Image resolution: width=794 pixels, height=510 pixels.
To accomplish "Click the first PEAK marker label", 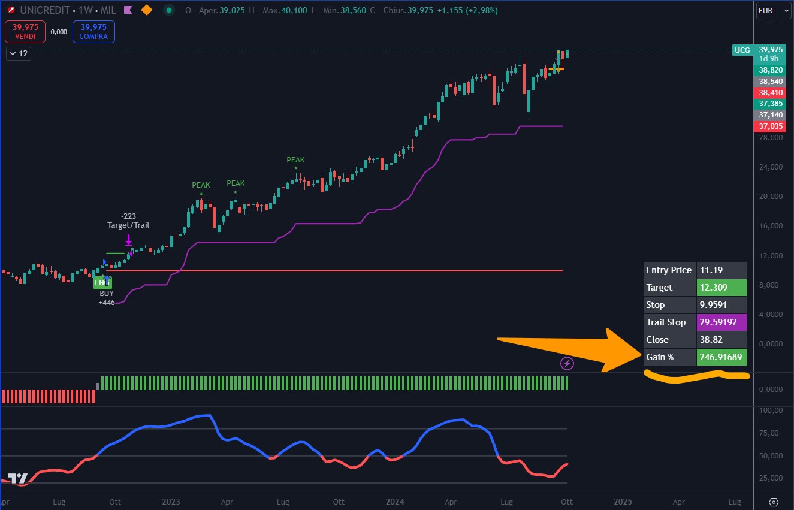I will (x=201, y=185).
